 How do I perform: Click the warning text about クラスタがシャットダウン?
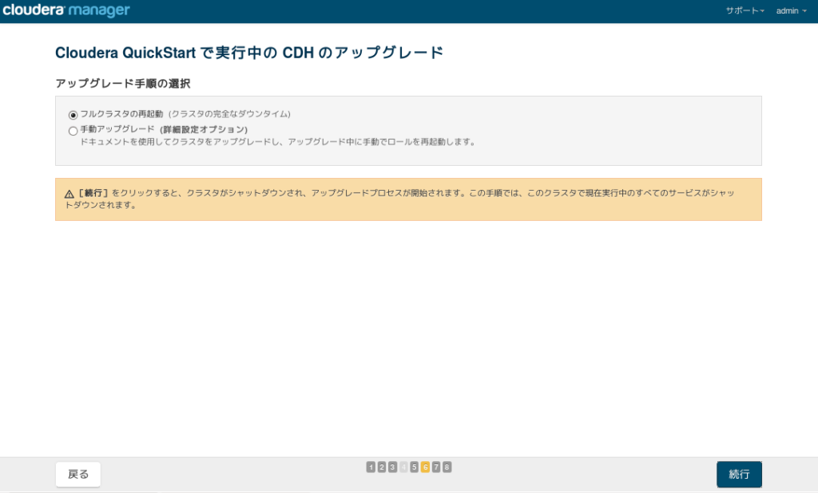pos(400,199)
